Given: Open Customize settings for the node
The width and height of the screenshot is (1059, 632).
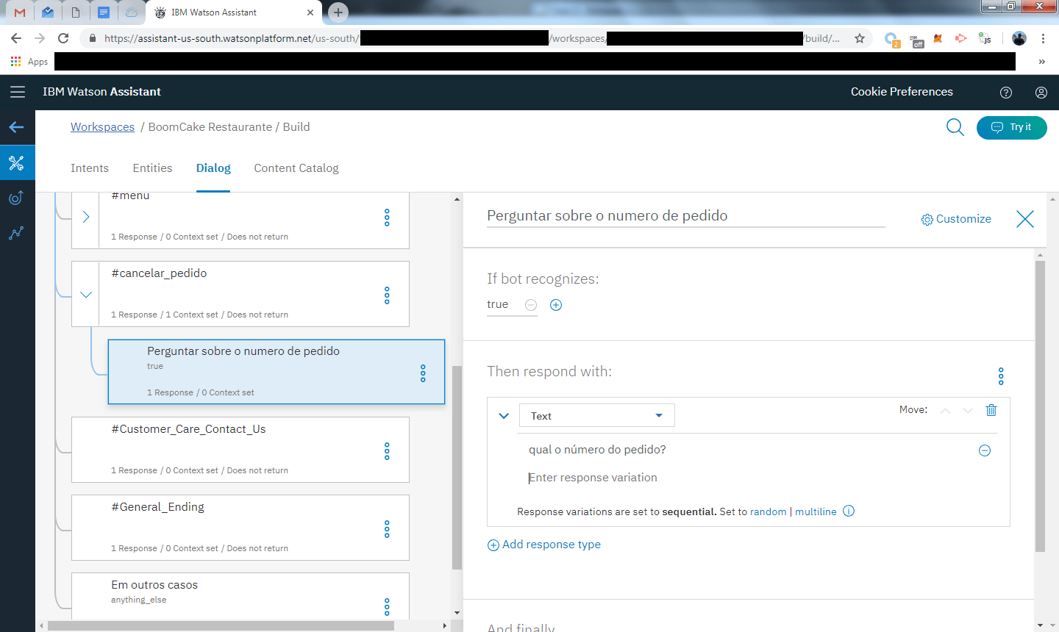Looking at the screenshot, I should tap(956, 219).
